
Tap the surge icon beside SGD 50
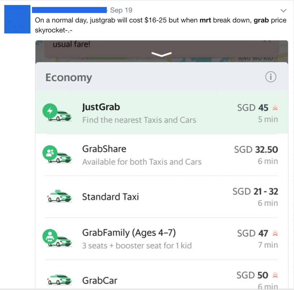point(275,275)
